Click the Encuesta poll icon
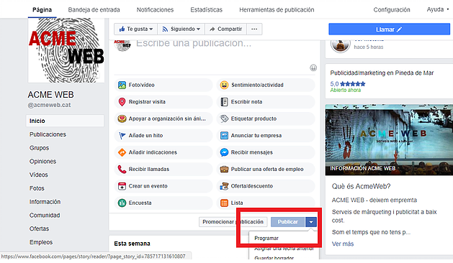 tap(122, 203)
